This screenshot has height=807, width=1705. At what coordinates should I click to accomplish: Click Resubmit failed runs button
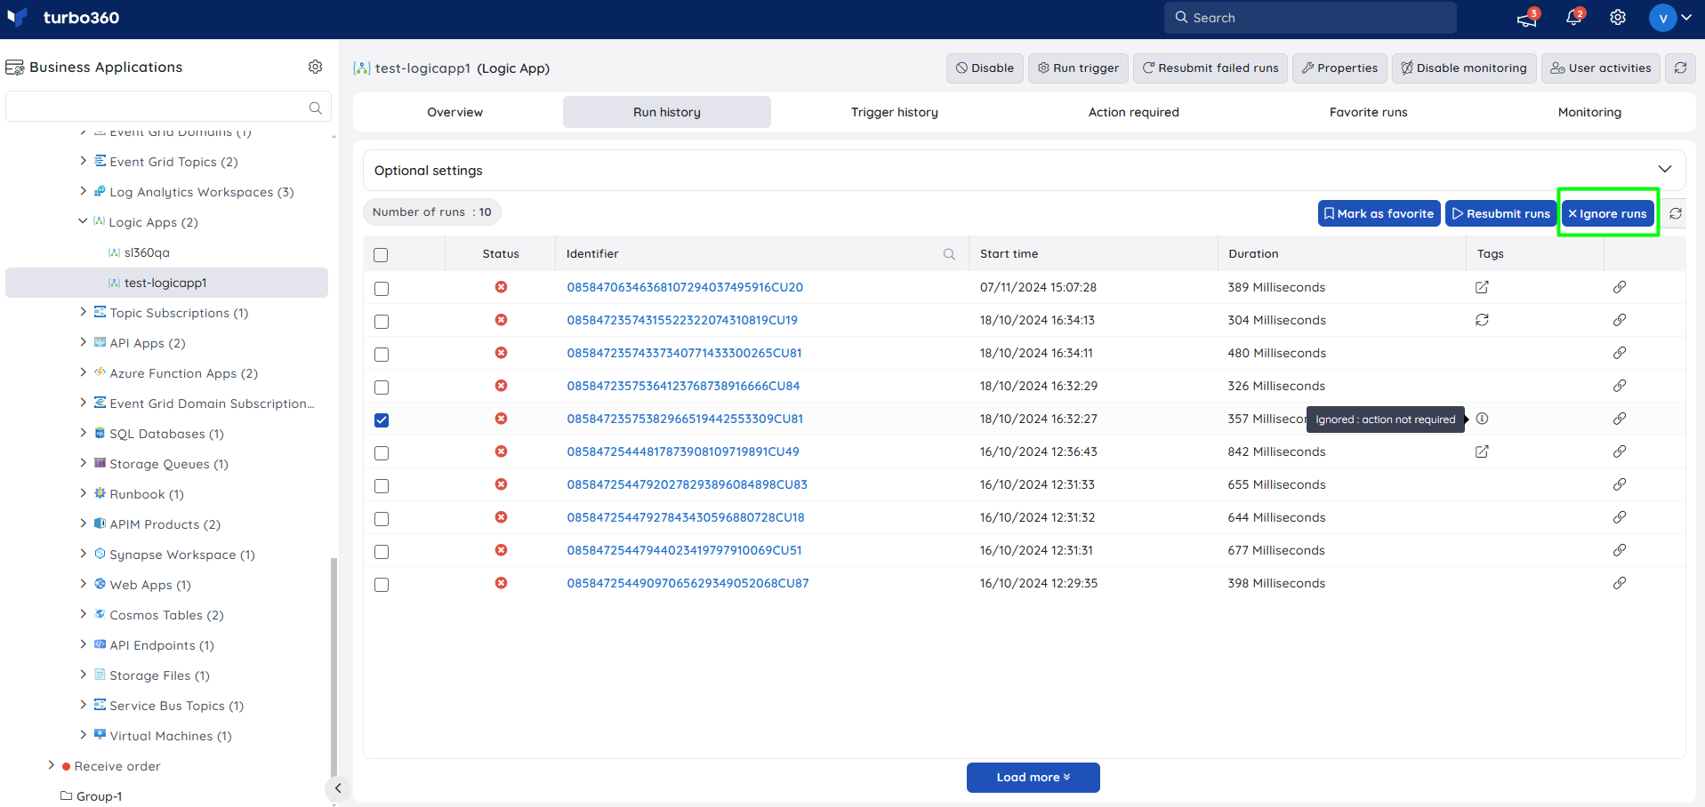tap(1210, 68)
